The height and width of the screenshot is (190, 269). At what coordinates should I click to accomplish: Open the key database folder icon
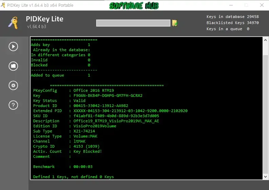pyautogui.click(x=13, y=66)
